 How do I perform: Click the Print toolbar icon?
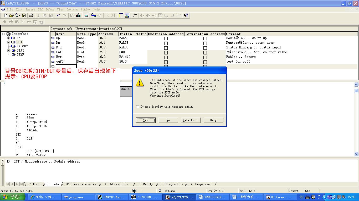31,15
